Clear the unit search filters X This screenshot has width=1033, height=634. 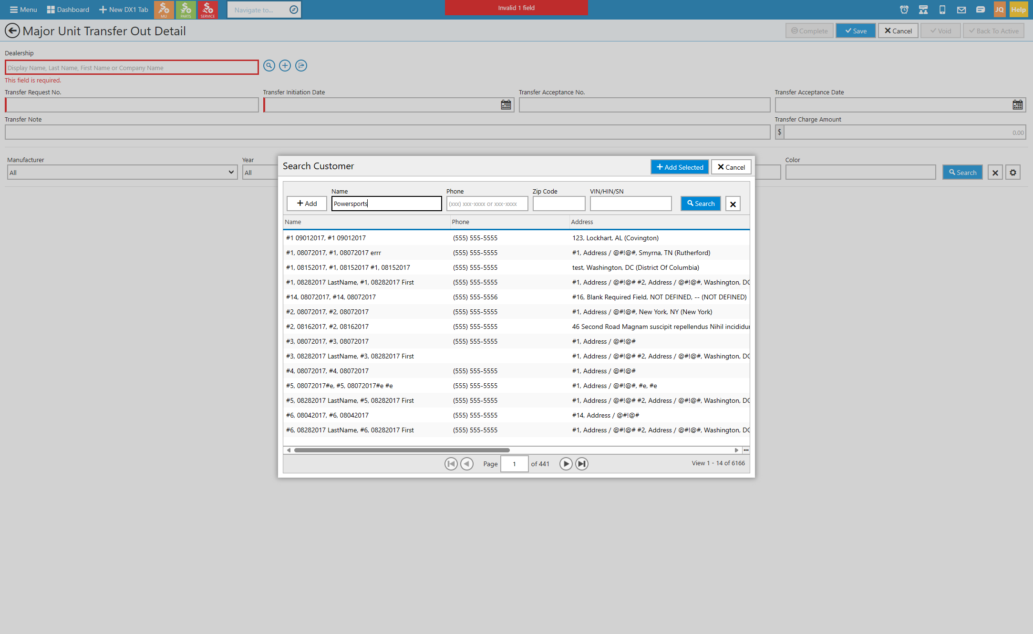click(995, 173)
